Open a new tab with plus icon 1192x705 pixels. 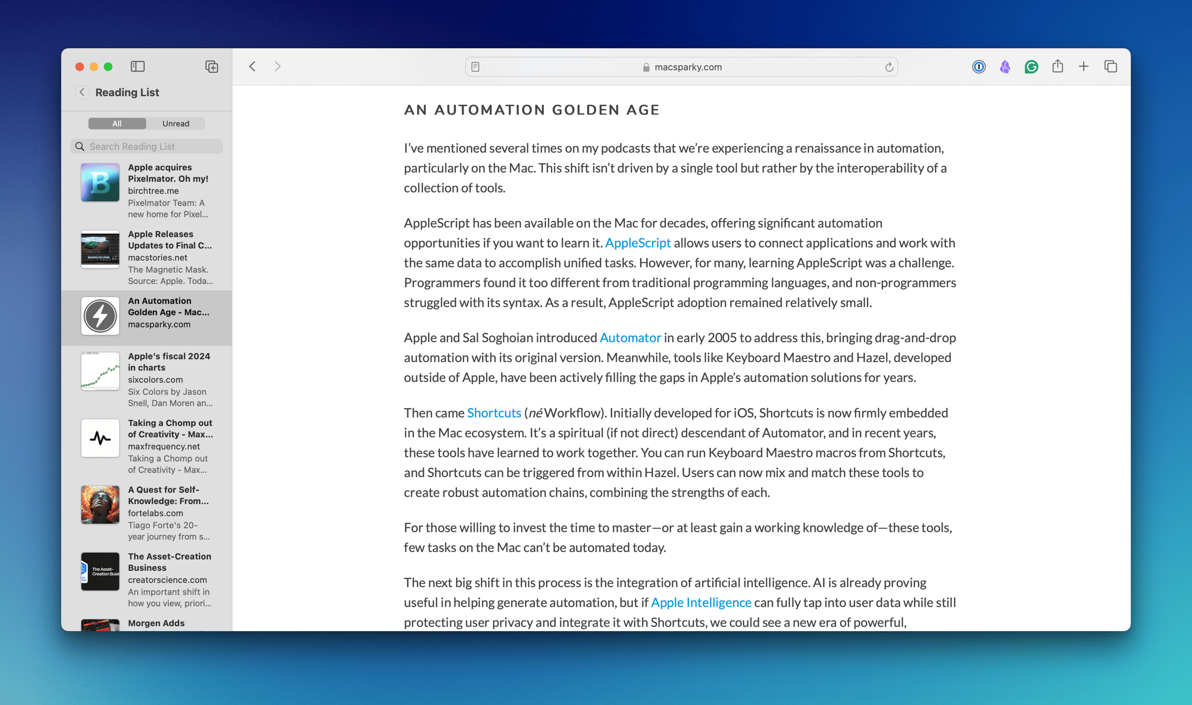tap(1084, 66)
